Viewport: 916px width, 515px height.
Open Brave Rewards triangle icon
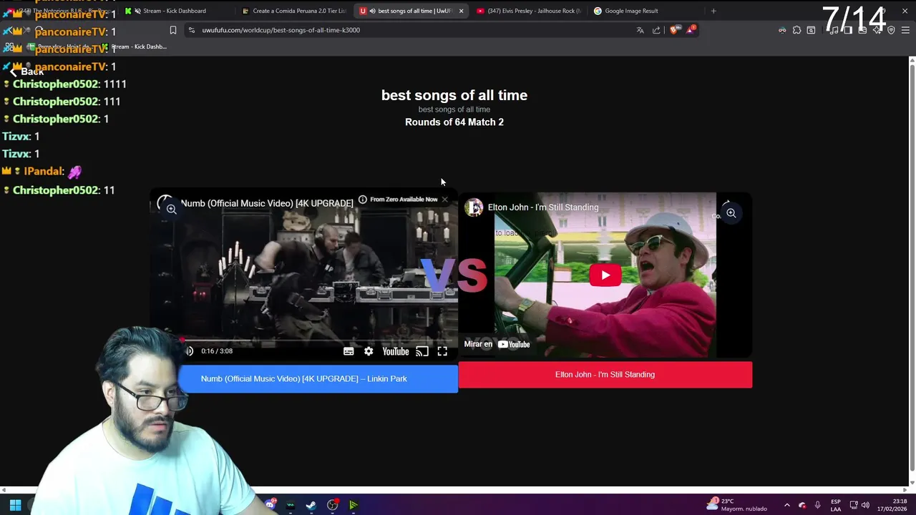[691, 30]
